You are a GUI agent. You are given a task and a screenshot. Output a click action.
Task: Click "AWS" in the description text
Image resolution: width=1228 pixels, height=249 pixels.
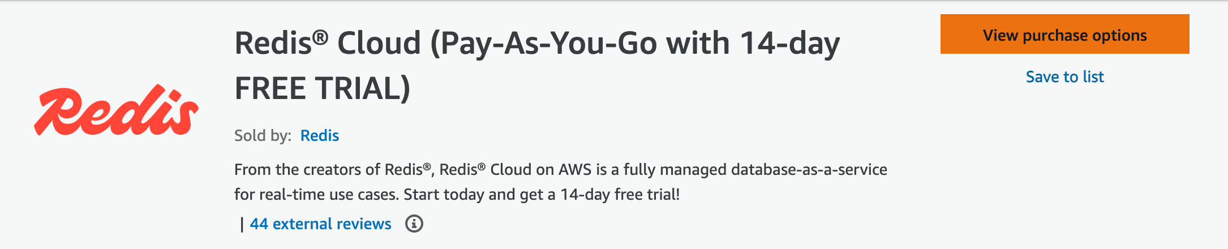pos(575,170)
